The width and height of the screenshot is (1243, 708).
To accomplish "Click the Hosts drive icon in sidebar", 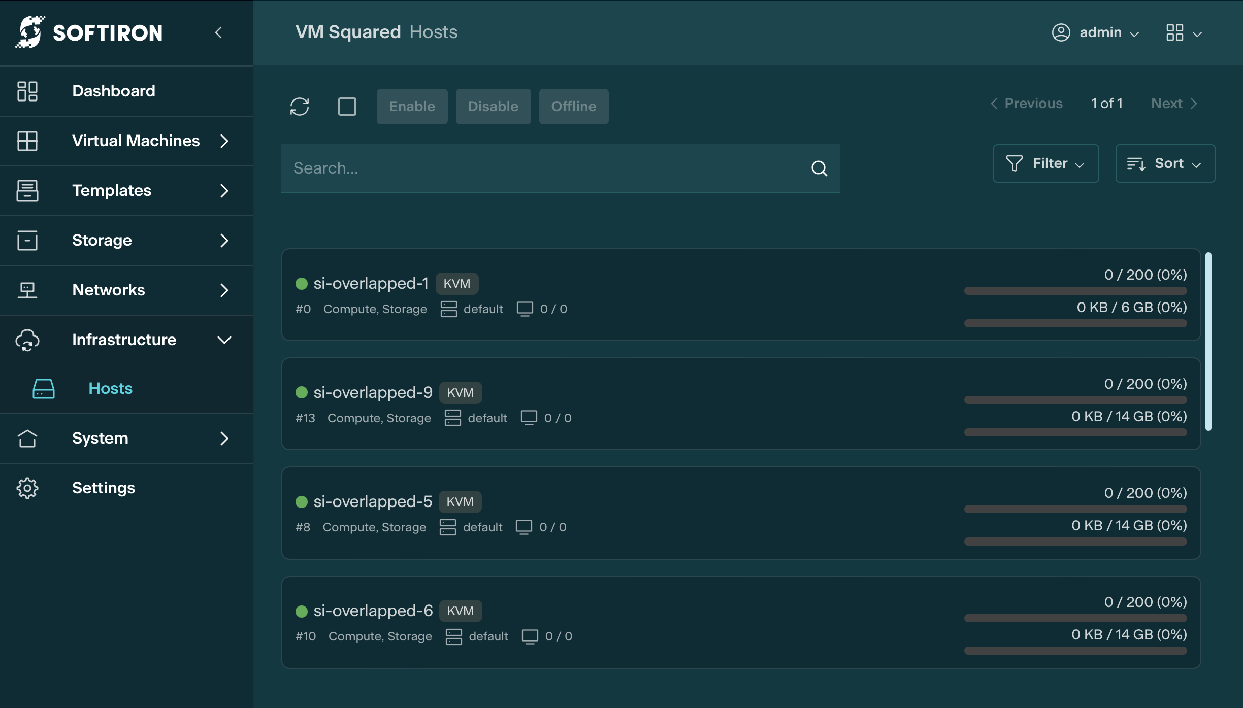I will point(44,389).
